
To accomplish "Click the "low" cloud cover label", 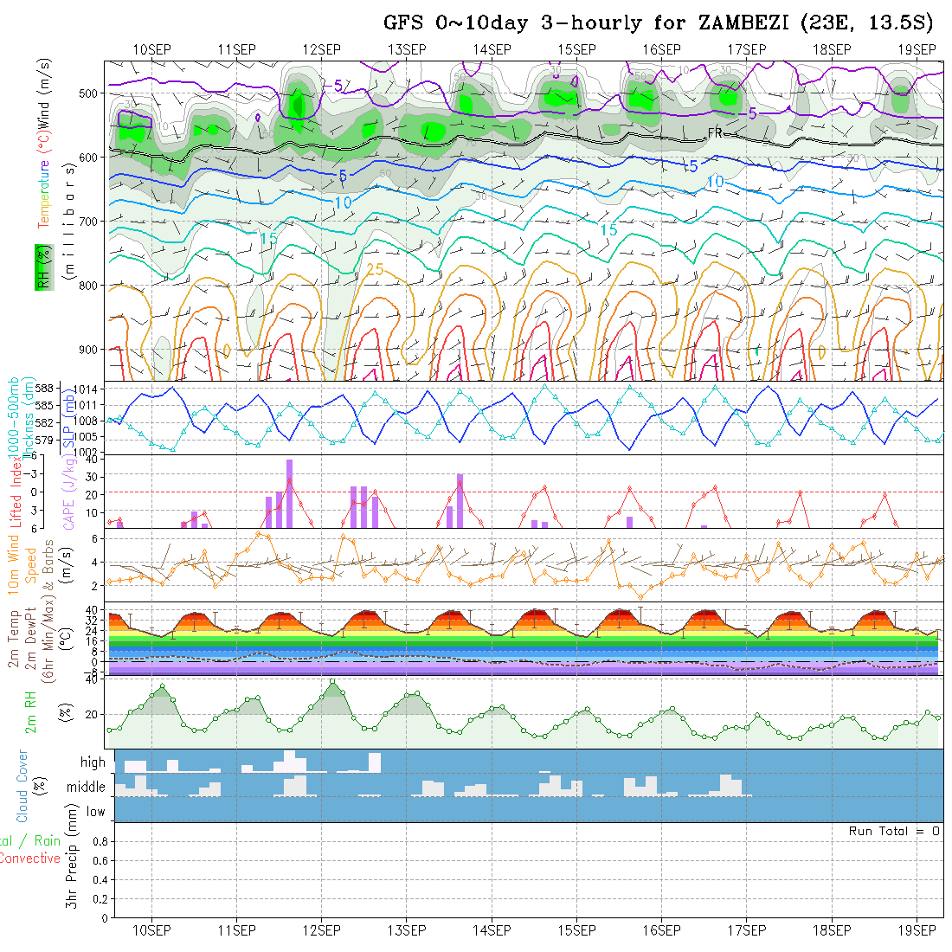I will 95,812.
